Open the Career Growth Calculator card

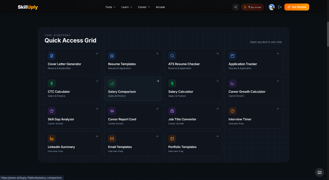tap(253, 88)
